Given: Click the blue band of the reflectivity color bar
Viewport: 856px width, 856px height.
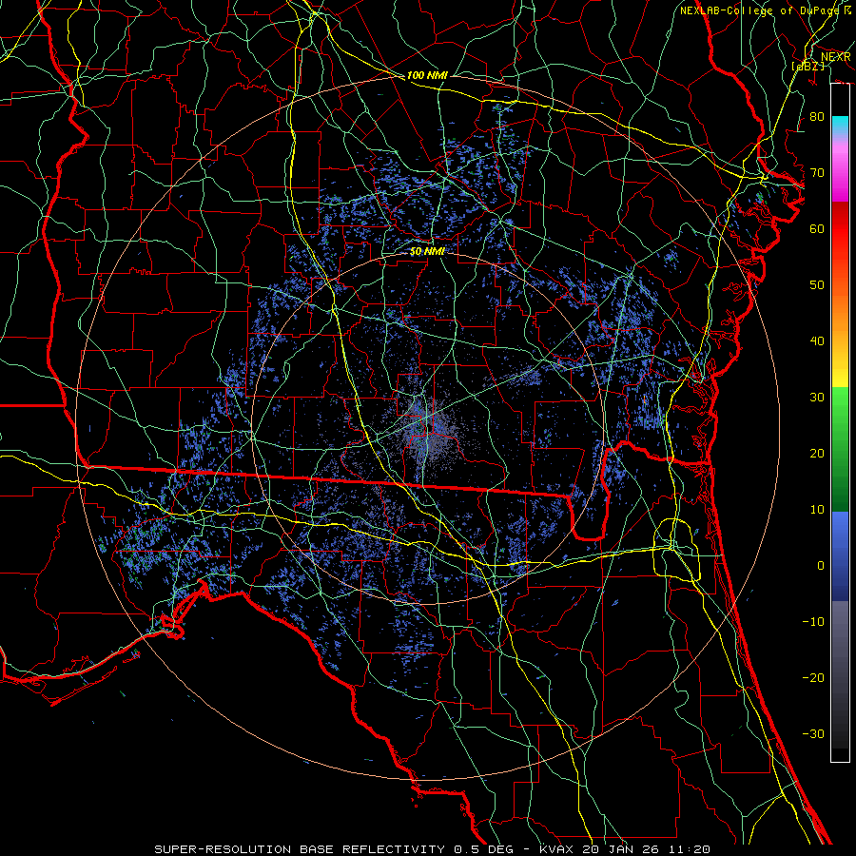Looking at the screenshot, I should pos(840,555).
